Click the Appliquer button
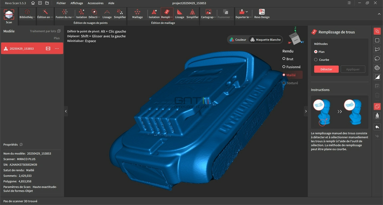The width and height of the screenshot is (383, 205). [353, 69]
